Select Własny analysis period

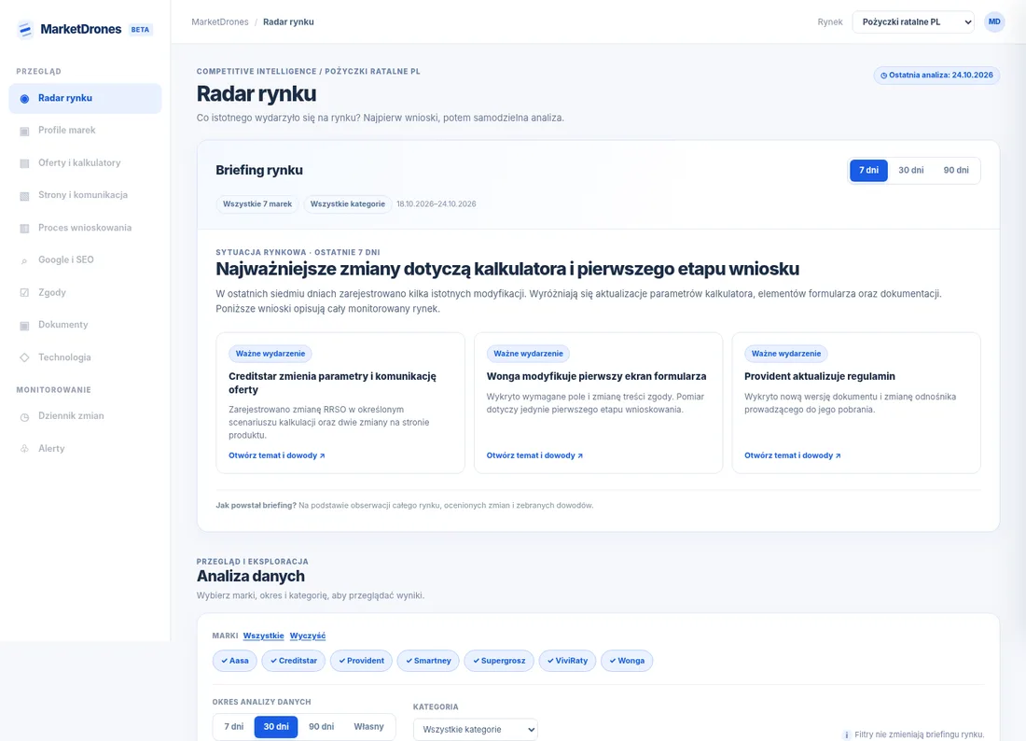(x=368, y=727)
